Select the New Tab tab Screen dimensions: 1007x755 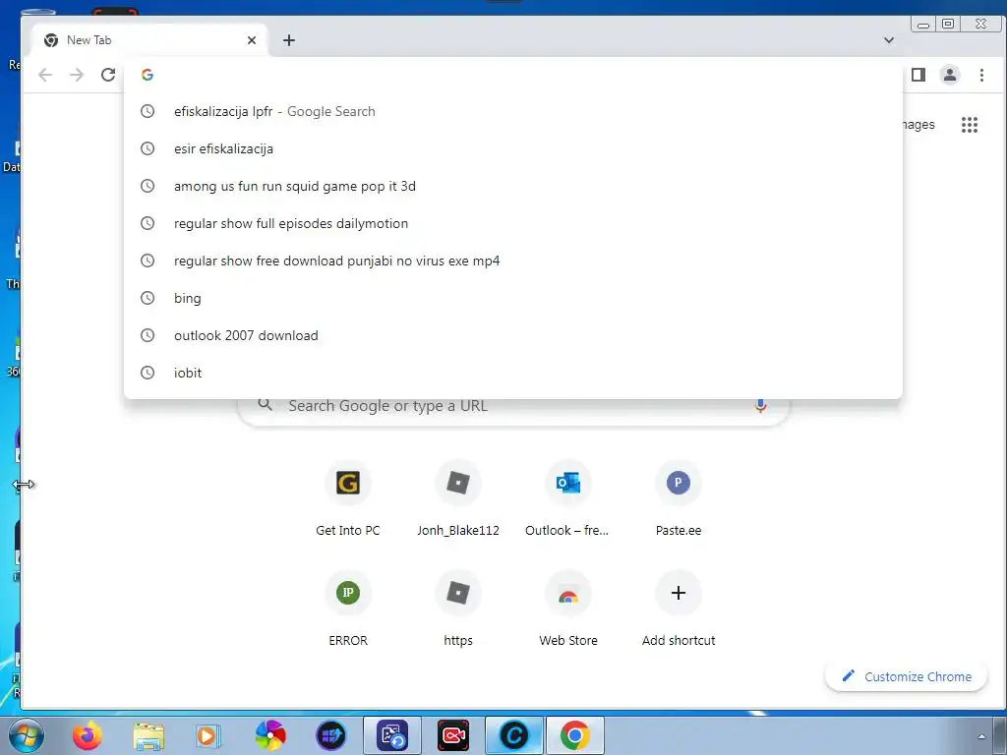point(149,40)
